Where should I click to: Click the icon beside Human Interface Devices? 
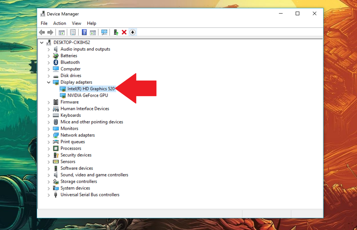tap(56, 109)
